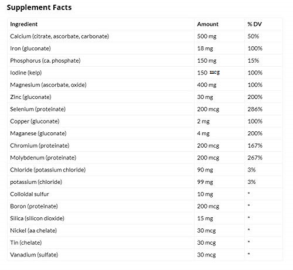Click the Zinc 200% daily value cell
The image size is (293, 270).
[x=263, y=97]
